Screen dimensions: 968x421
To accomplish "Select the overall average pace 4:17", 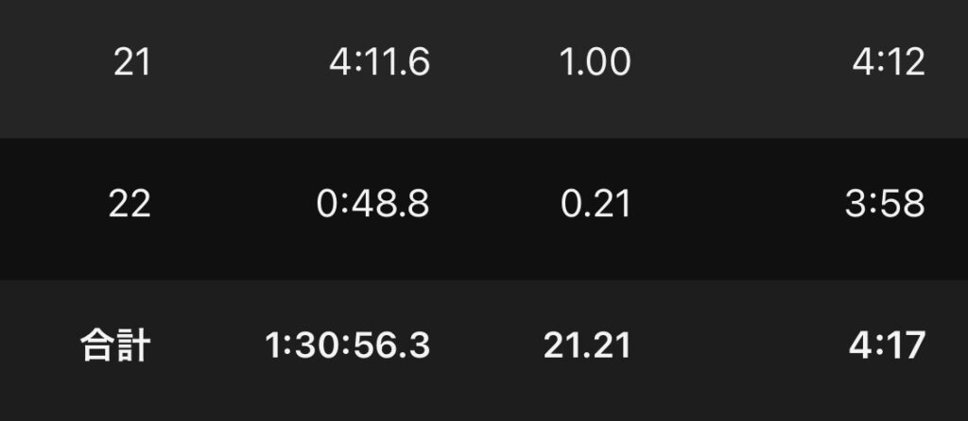I will pyautogui.click(x=887, y=346).
